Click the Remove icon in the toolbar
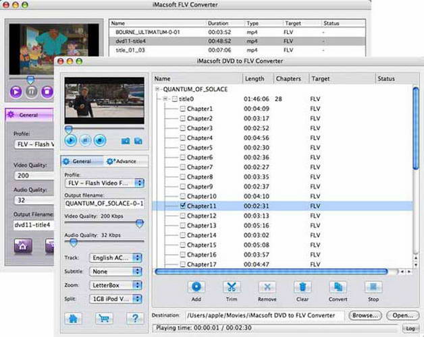The height and width of the screenshot is (337, 424). point(267,288)
